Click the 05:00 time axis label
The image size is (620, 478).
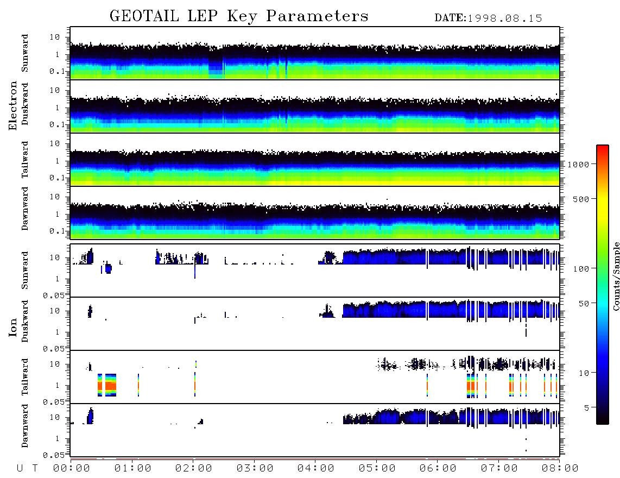point(377,468)
